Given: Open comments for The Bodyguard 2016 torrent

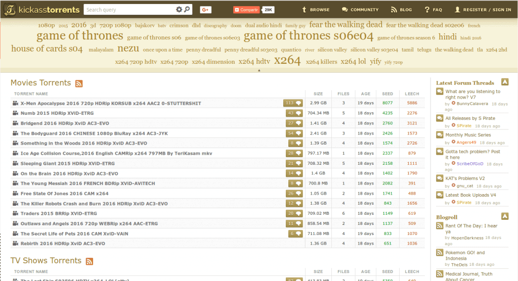Looking at the screenshot, I should pyautogui.click(x=293, y=133).
